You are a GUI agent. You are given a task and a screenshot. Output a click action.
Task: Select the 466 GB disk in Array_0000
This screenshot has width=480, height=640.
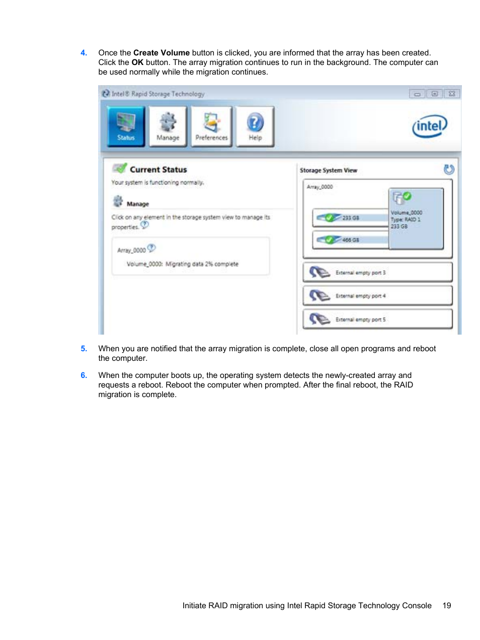coord(351,240)
